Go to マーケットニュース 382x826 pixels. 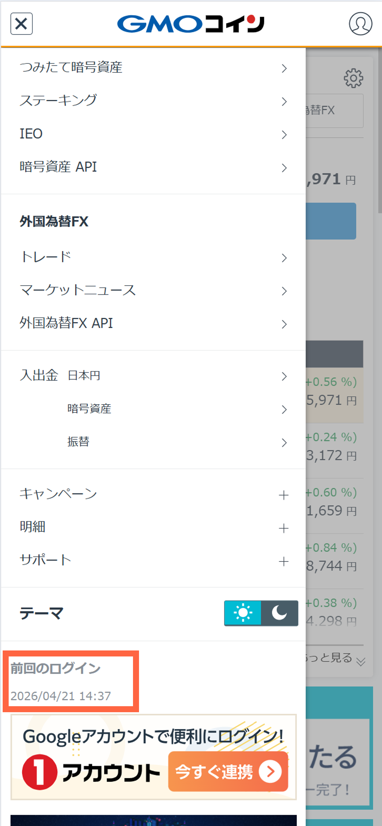(153, 290)
